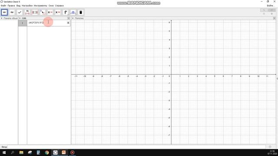Viewport: 278px width, 156px height.
Task: Open settings gear below the Undo button
Action: pyautogui.click(x=264, y=13)
